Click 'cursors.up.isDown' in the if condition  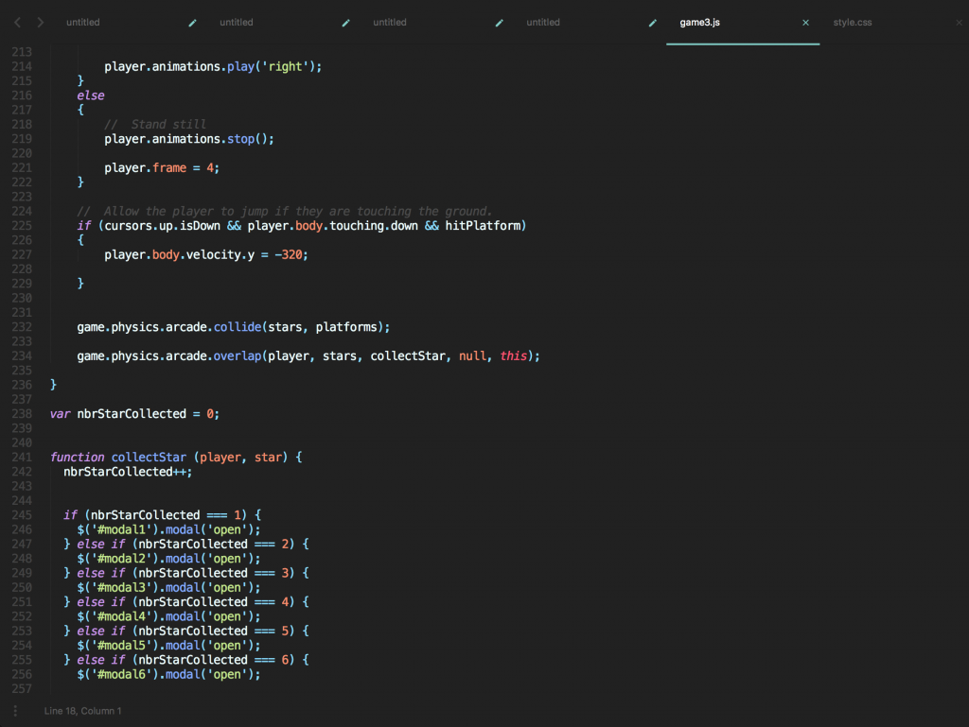pos(163,226)
